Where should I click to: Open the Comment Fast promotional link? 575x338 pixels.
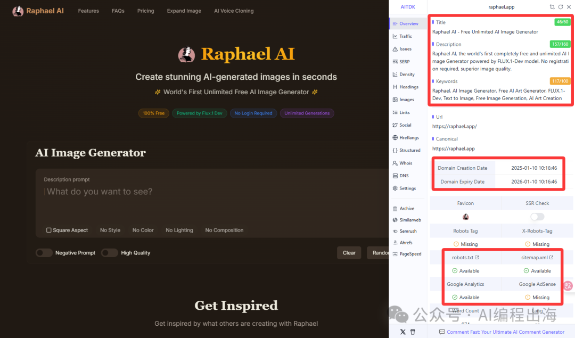tap(505, 332)
